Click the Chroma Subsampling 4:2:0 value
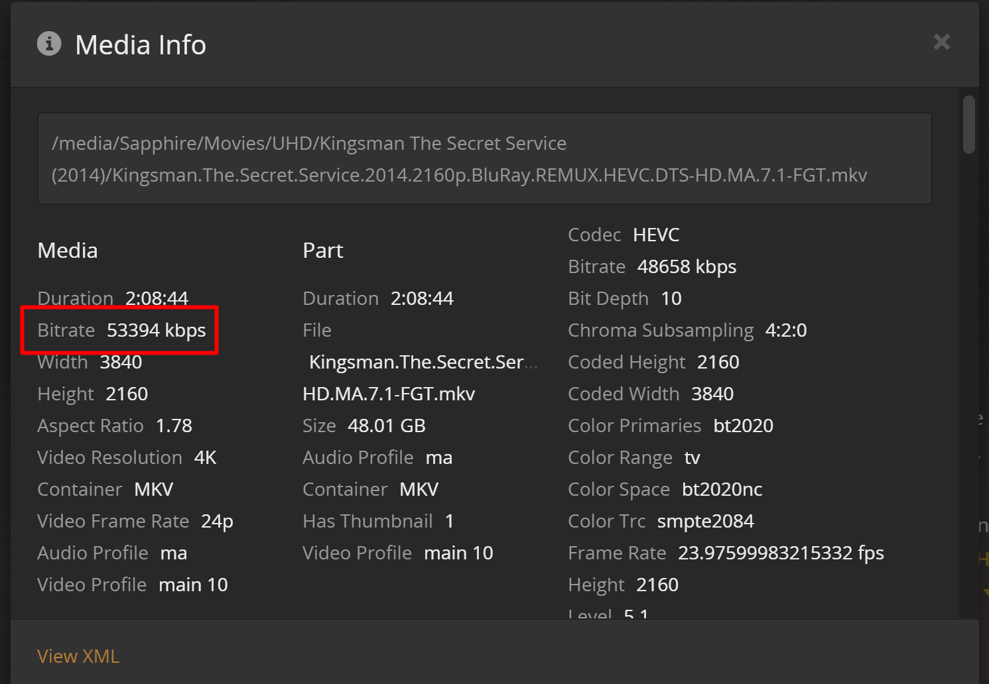This screenshot has width=989, height=684. pos(786,330)
